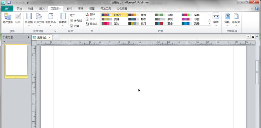261x128 pixels.
Task: Select the 都市 color scheme
Action: click(x=141, y=19)
